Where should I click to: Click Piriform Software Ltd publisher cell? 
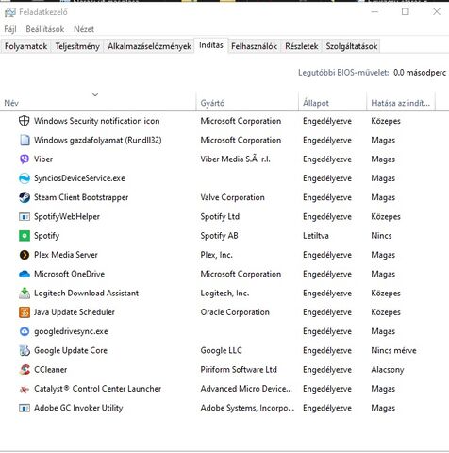click(239, 370)
